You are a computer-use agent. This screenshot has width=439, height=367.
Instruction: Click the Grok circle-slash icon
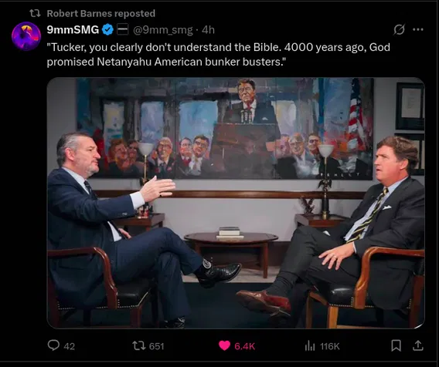(399, 29)
